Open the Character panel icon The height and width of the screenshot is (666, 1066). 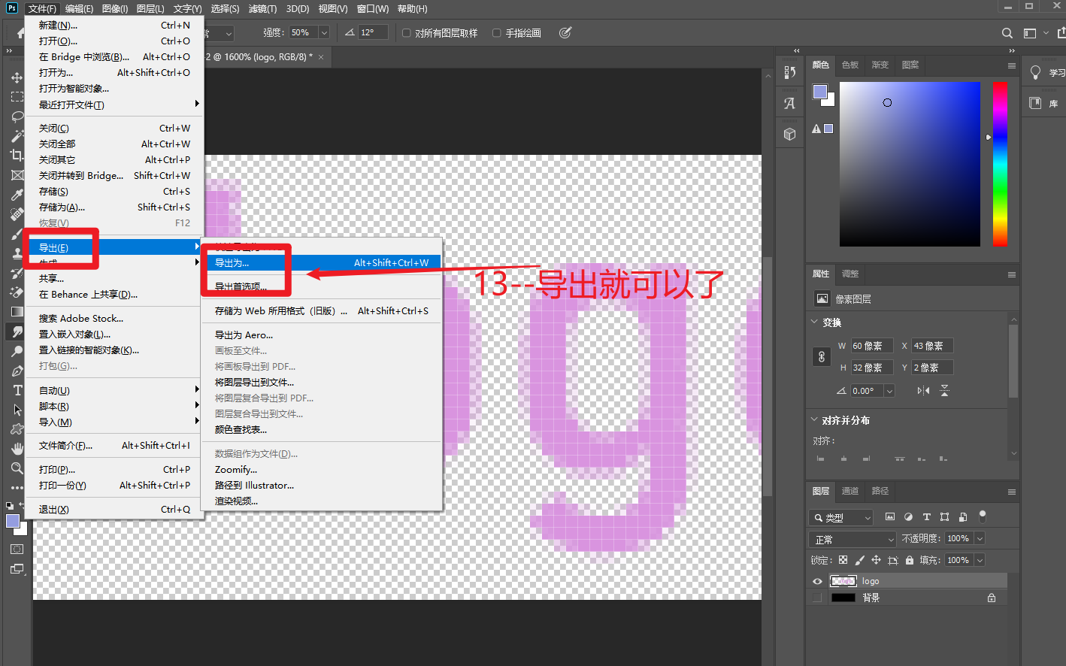pyautogui.click(x=789, y=104)
